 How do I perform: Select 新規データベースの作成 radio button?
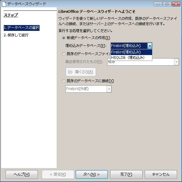click(64, 38)
